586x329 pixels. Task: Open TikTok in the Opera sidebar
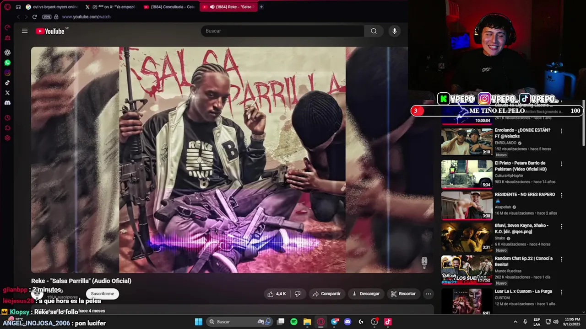tap(7, 83)
